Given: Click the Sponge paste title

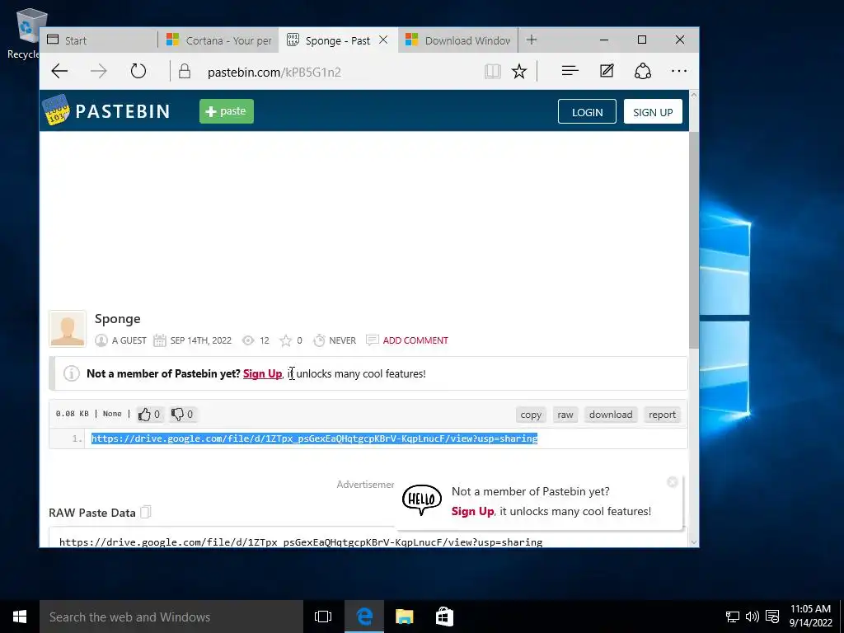Looking at the screenshot, I should click(x=117, y=319).
